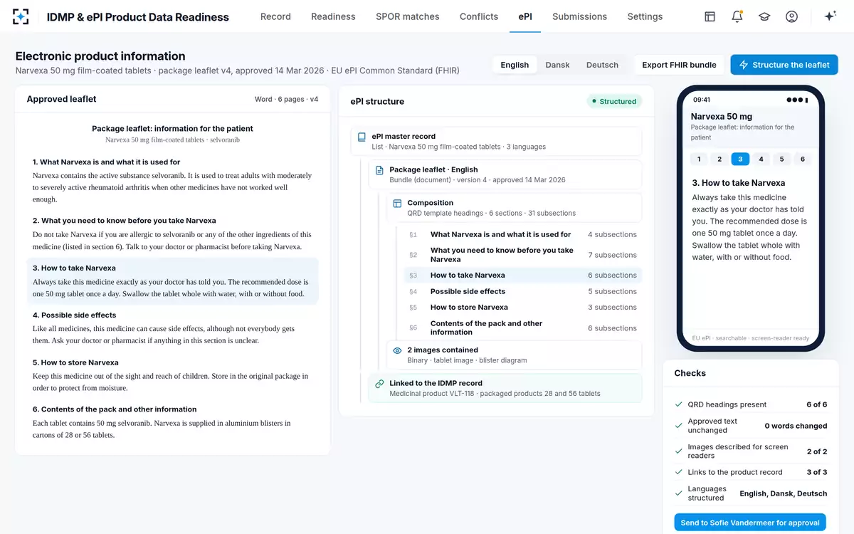
Task: Click Export FHIR bundle
Action: pyautogui.click(x=679, y=65)
